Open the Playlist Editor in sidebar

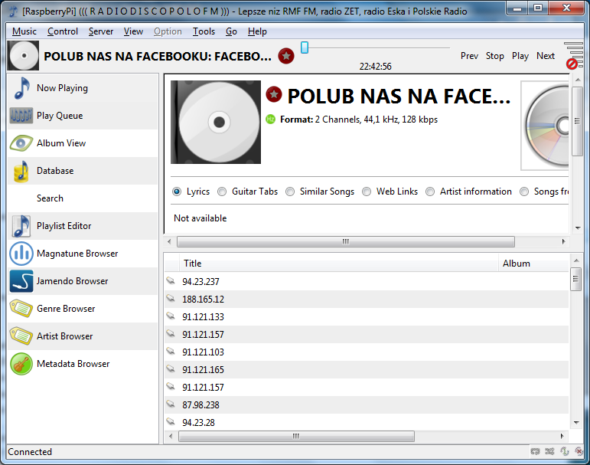(x=83, y=226)
